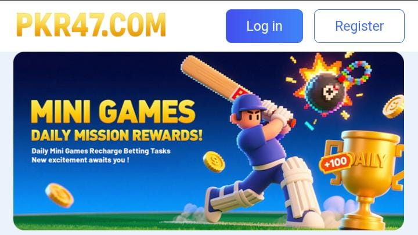Tap the gold coin at banner's right edge
Image resolution: width=418 pixels, height=235 pixels.
pyautogui.click(x=394, y=107)
